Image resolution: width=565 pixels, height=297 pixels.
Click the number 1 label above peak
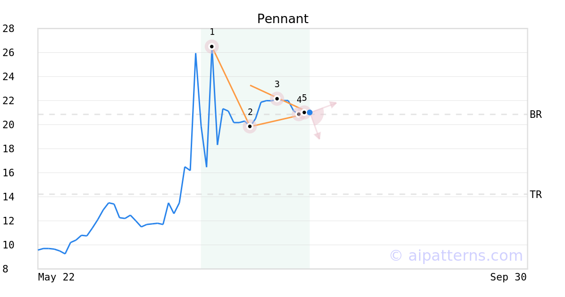tap(212, 32)
